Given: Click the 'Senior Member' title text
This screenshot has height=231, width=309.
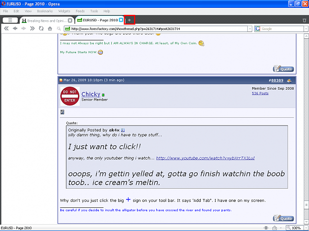Looking at the screenshot, I should [x=94, y=99].
